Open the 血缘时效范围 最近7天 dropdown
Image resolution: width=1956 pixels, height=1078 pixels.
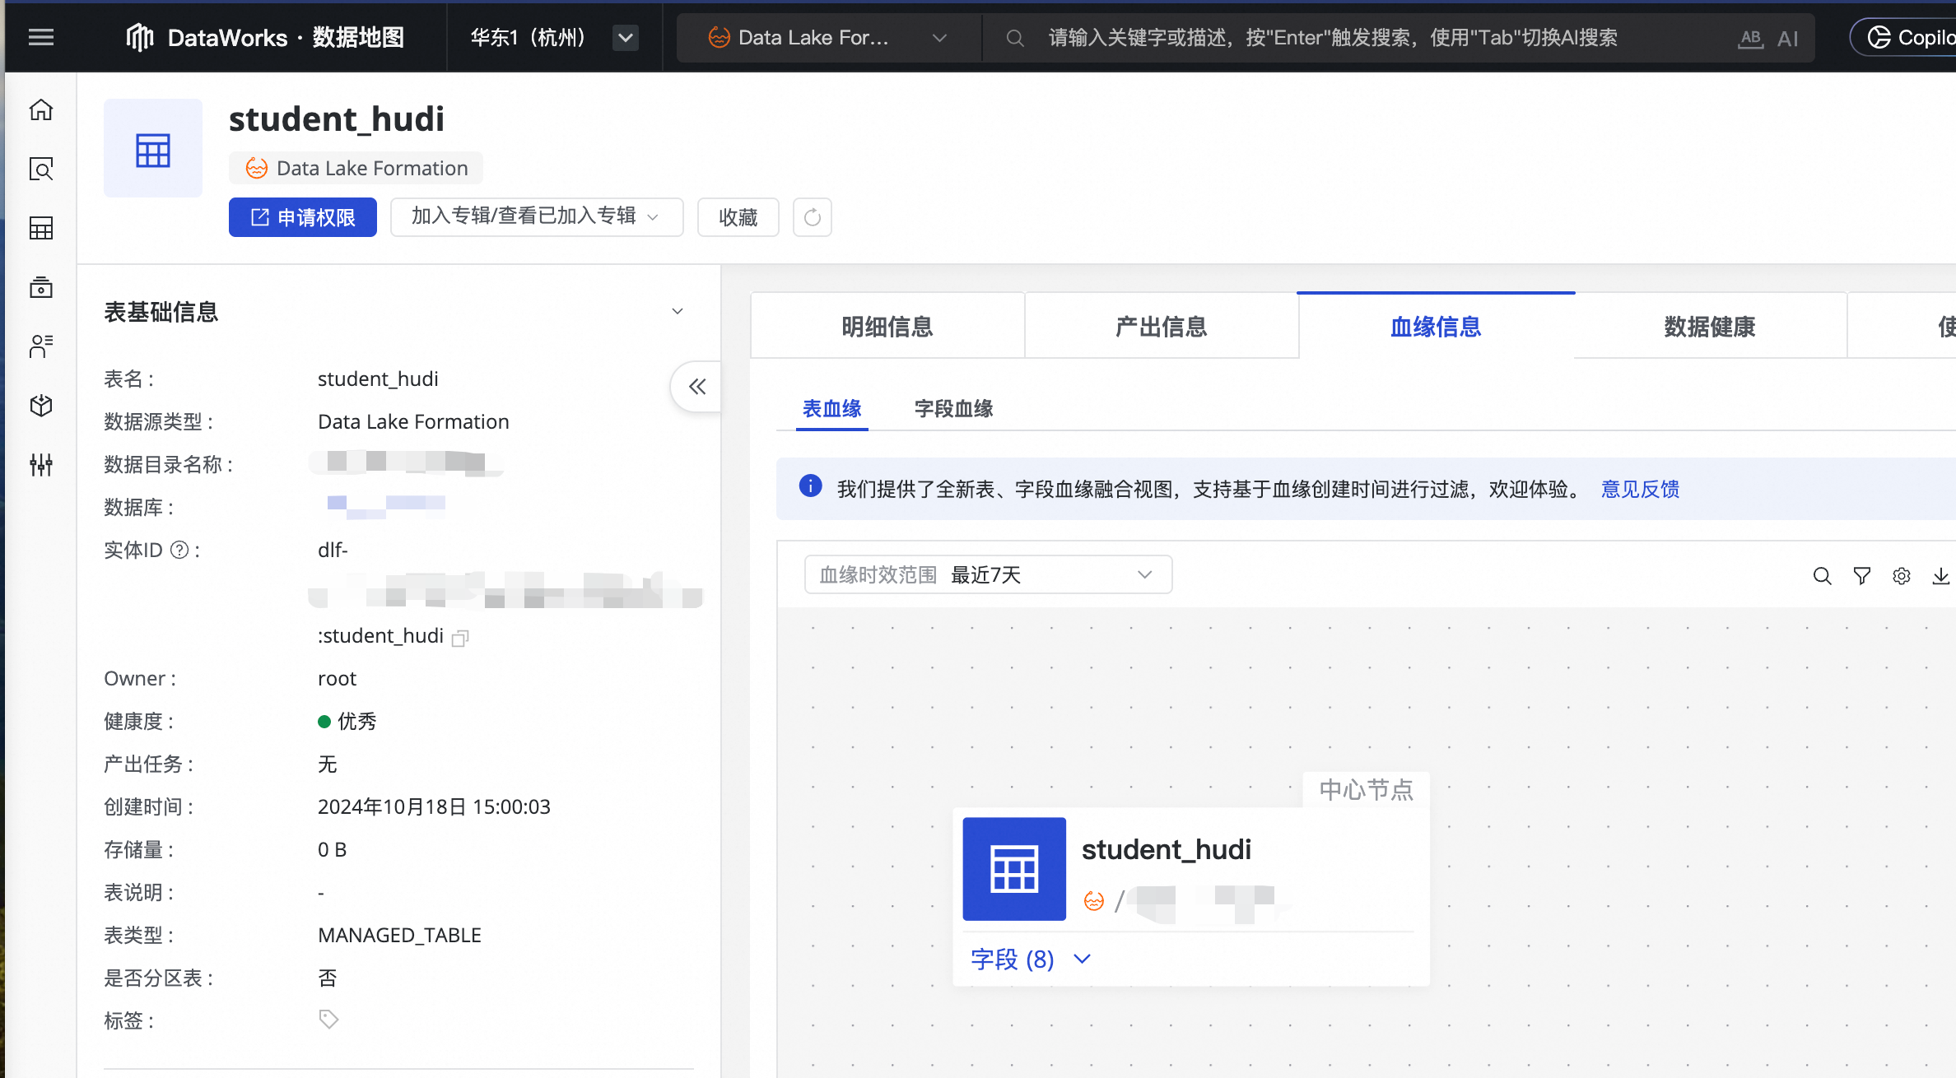pyautogui.click(x=988, y=574)
